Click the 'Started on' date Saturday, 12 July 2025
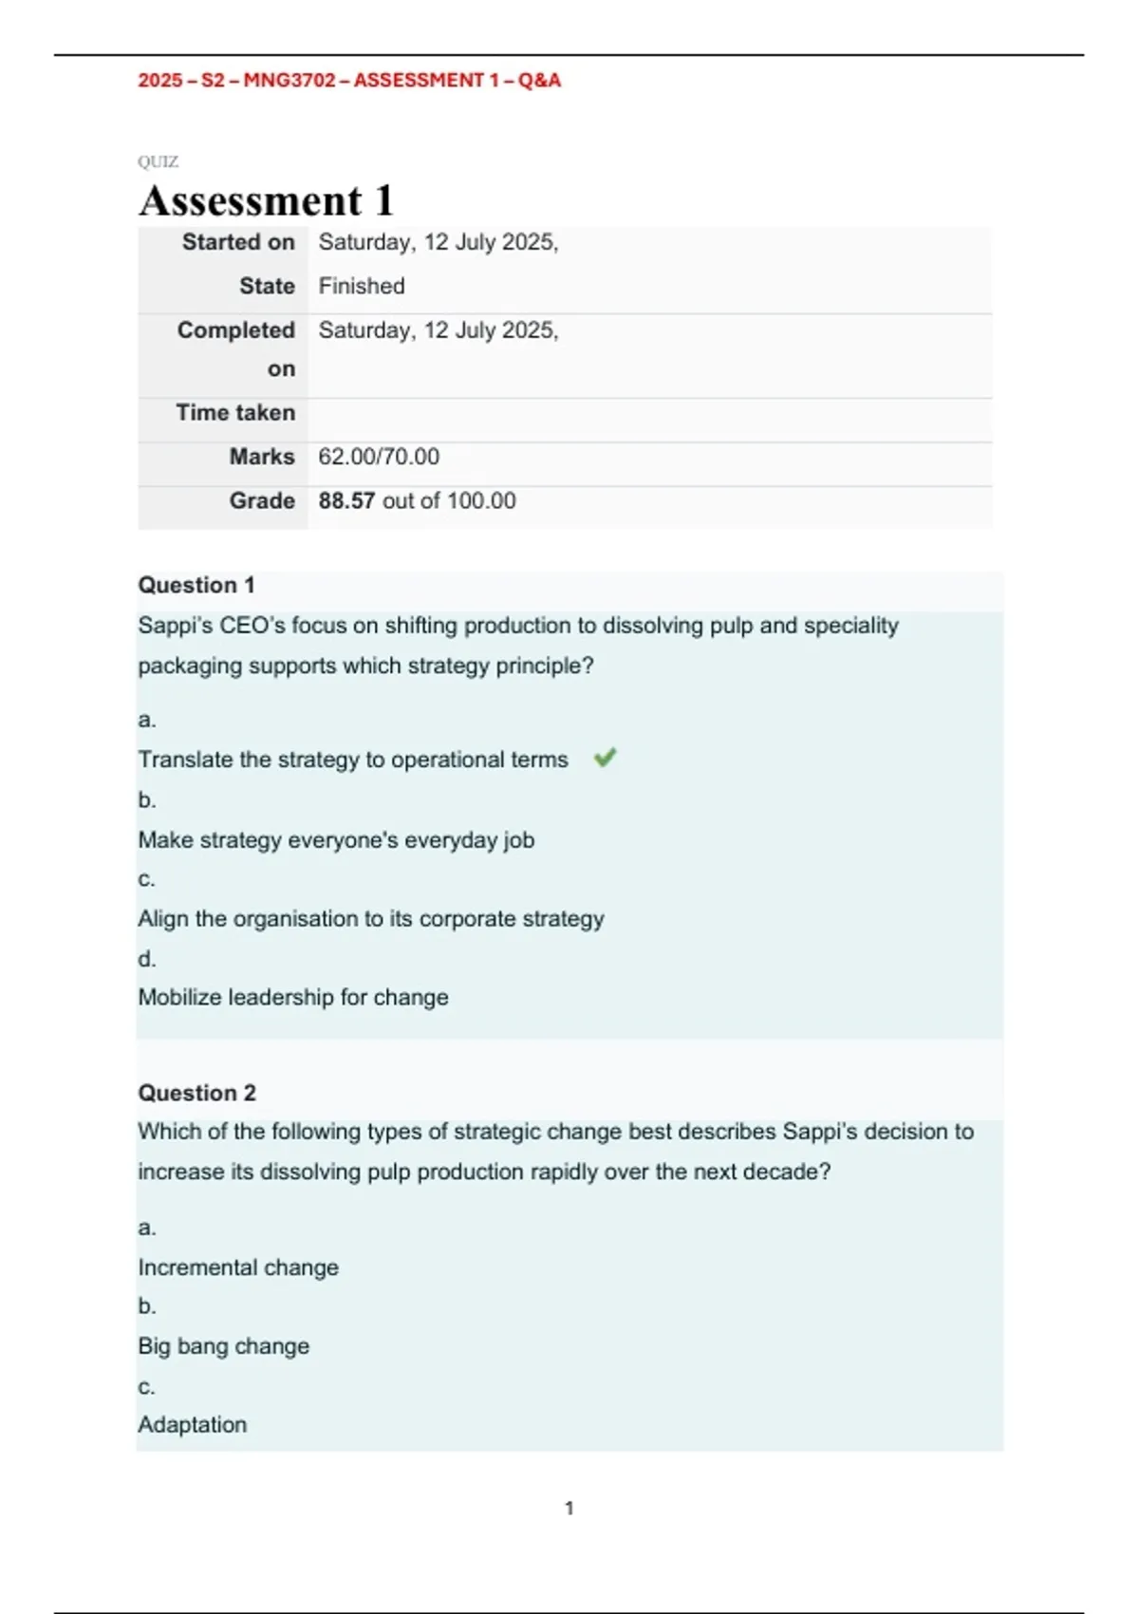Screen dimensions: 1139x1614 click(439, 242)
